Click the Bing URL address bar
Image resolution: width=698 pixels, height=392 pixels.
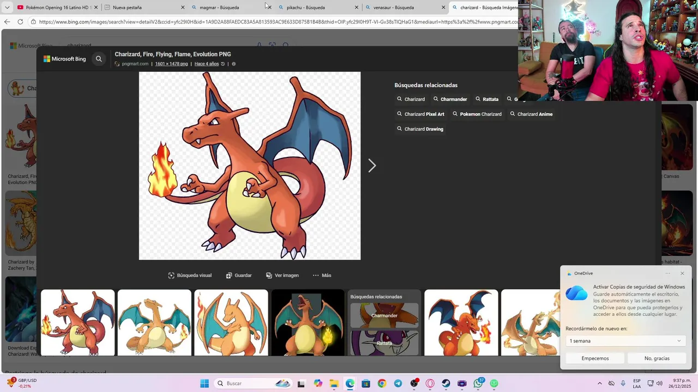(278, 22)
